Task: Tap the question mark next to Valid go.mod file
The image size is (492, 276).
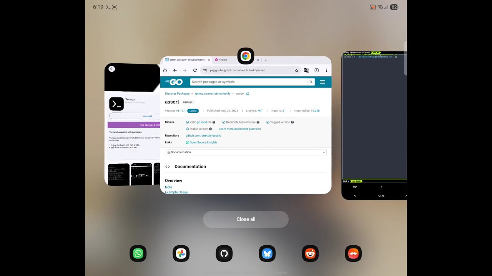Action: coord(214,122)
